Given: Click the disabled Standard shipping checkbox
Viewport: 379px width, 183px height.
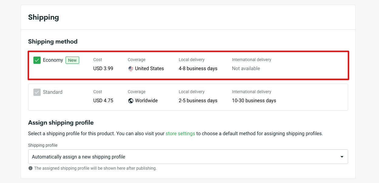Looking at the screenshot, I should [x=37, y=92].
